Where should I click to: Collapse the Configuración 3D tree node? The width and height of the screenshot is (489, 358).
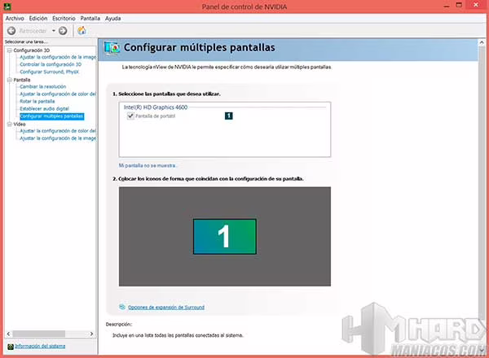[9, 50]
